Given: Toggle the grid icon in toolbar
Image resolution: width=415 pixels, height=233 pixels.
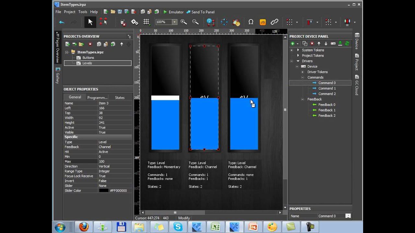Looking at the screenshot, I should point(147,22).
